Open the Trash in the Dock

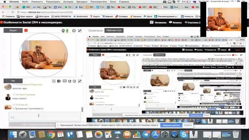[x=236, y=135]
